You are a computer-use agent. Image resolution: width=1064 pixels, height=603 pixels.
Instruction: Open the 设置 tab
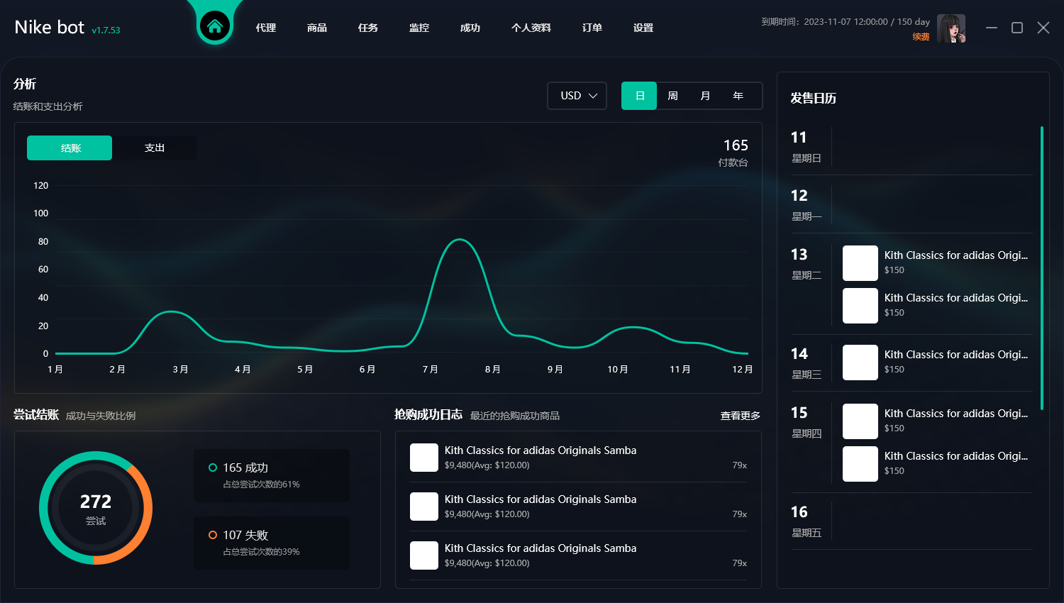click(x=643, y=28)
